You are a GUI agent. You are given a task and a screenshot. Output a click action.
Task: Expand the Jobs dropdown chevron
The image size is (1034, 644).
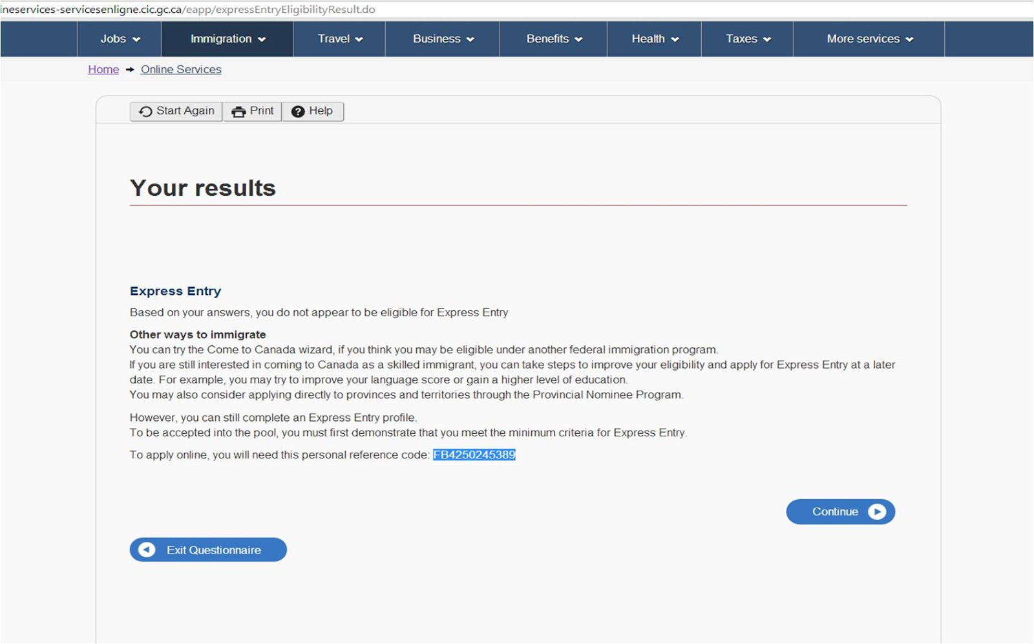click(136, 39)
